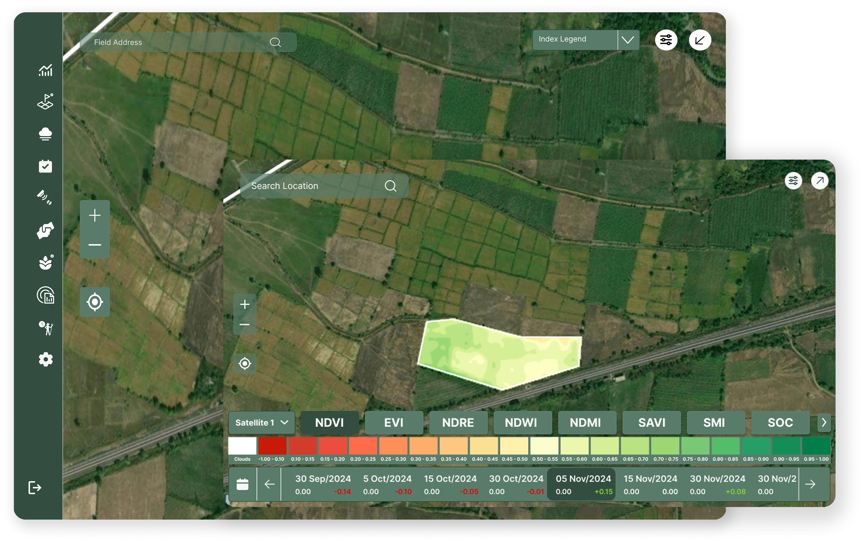Open filter sliders icon in back window
The height and width of the screenshot is (542, 865).
click(666, 40)
